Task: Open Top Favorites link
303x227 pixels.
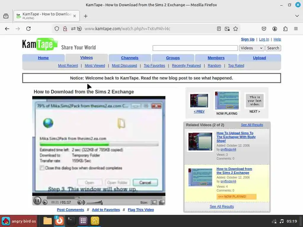Action: click(x=154, y=66)
